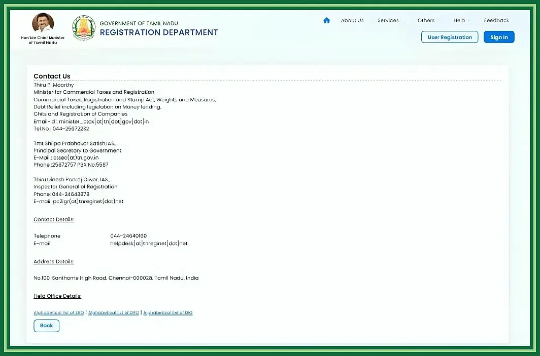Viewport: 540px width, 356px height.
Task: Select Tel.No 044-25672232 text
Action: pos(61,129)
